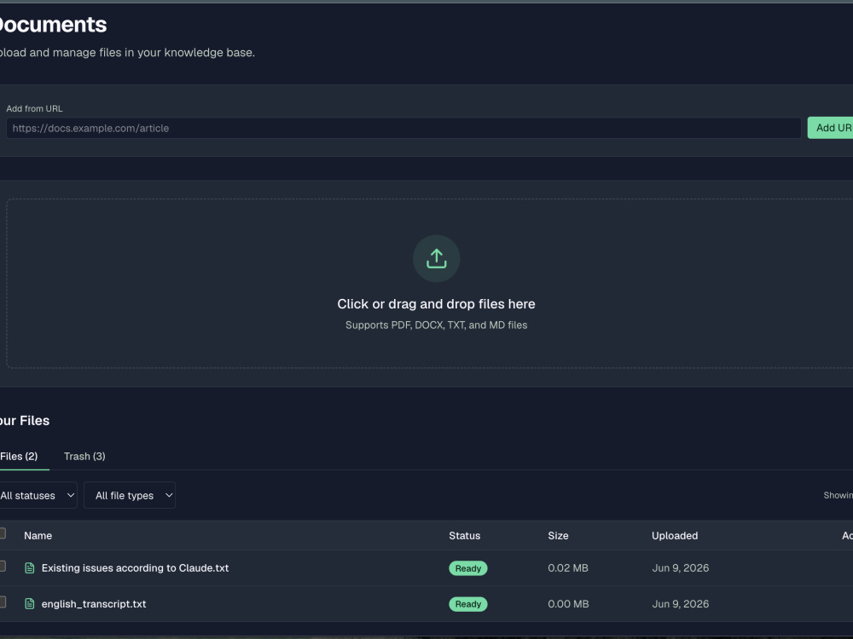
Task: Click the Uploaded column header
Action: tap(675, 536)
